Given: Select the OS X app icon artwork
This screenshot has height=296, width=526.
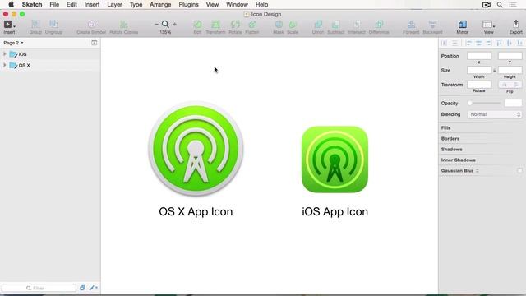Looking at the screenshot, I should [x=196, y=149].
